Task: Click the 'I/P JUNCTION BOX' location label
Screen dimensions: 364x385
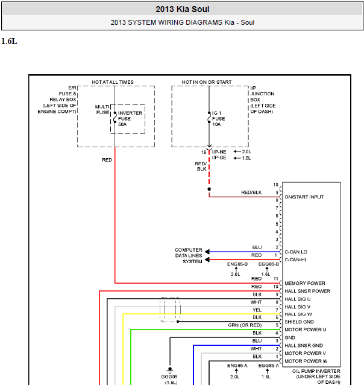Action: point(263,100)
